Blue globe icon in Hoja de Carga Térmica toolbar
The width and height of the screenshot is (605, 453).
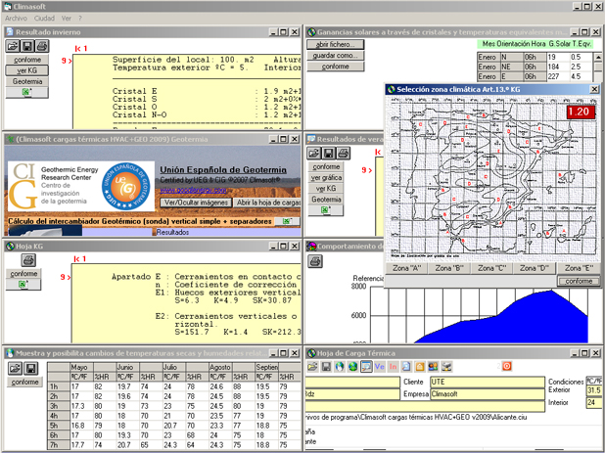[x=339, y=367]
